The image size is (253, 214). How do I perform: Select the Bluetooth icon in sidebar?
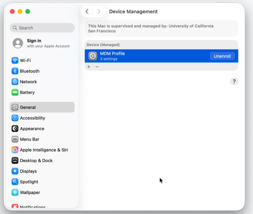click(x=15, y=71)
